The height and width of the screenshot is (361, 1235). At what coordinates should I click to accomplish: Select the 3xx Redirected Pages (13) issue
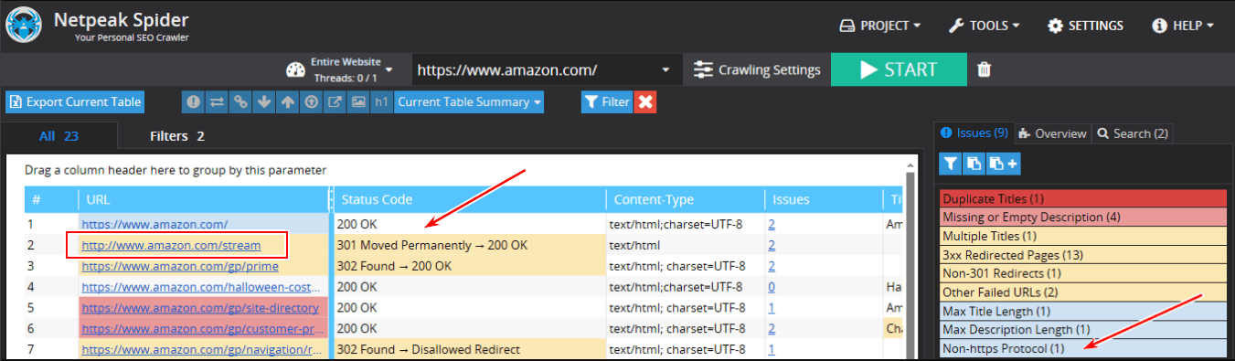1082,255
